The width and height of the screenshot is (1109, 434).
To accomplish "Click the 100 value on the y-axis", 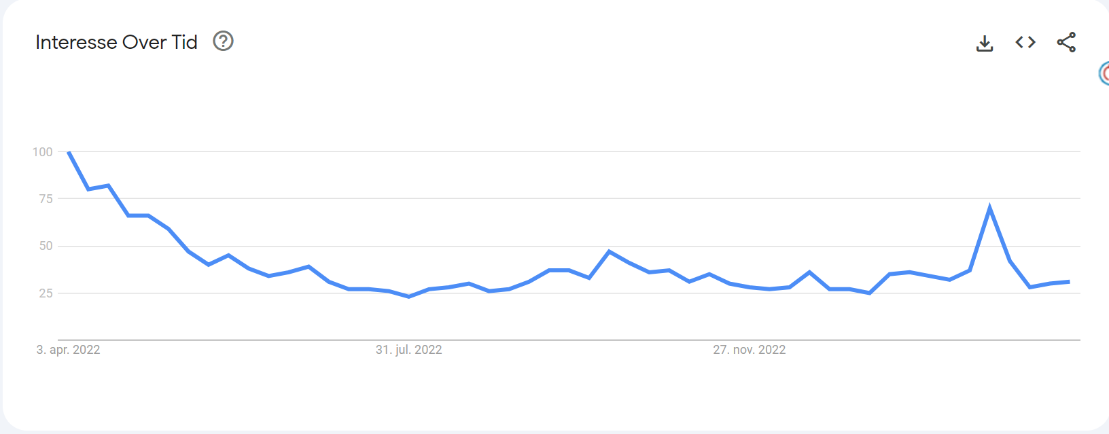I will (43, 152).
